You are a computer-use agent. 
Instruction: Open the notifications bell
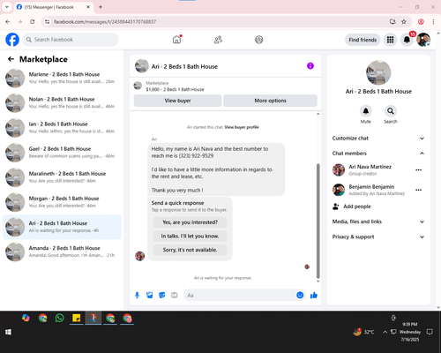[x=407, y=40]
